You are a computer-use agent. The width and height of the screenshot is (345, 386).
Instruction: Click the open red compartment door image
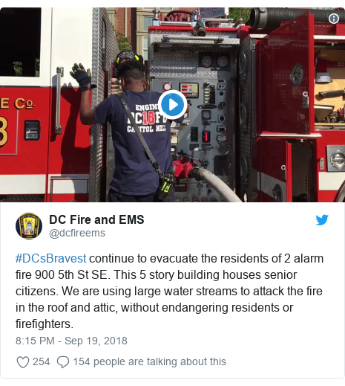[x=284, y=74]
